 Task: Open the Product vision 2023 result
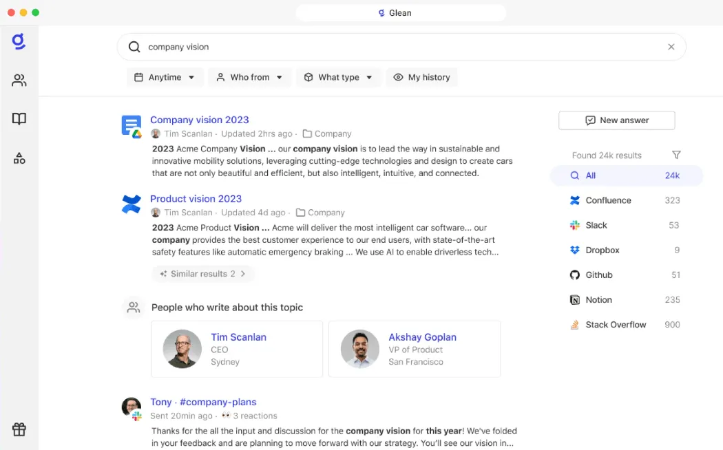pyautogui.click(x=196, y=199)
